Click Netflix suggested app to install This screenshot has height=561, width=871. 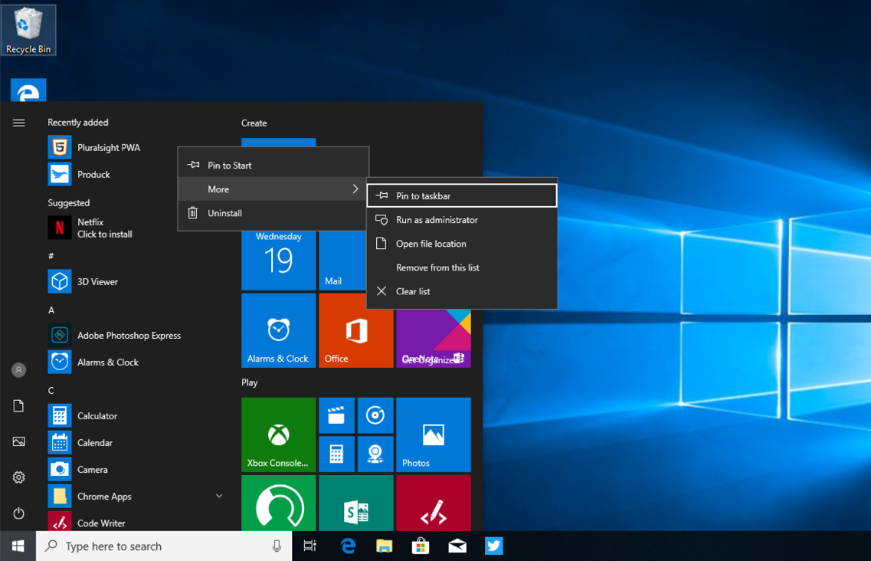click(x=103, y=228)
